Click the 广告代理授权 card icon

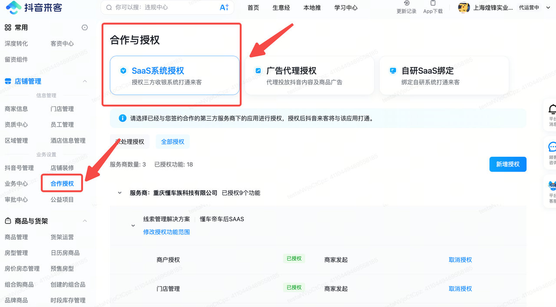click(258, 70)
